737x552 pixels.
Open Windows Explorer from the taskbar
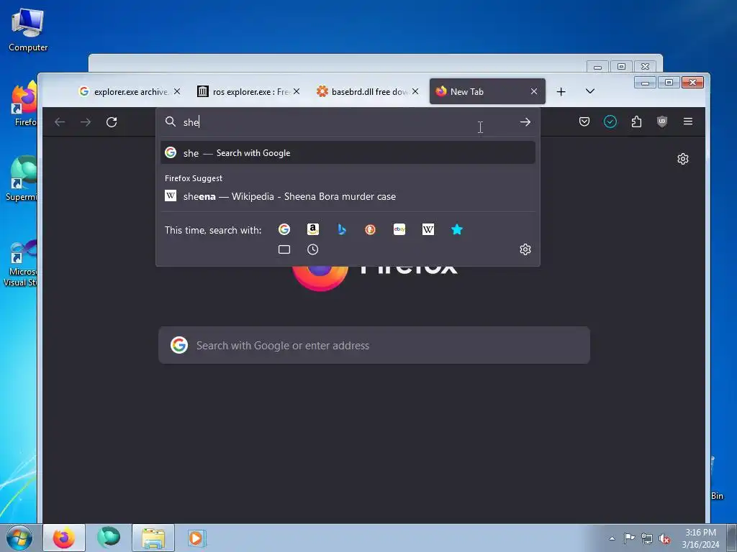(153, 538)
